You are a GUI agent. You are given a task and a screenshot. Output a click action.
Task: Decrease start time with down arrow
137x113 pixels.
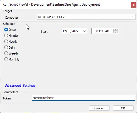pos(115,32)
